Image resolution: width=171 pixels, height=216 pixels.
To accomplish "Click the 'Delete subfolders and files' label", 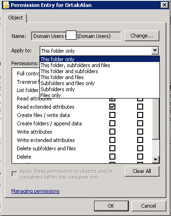I will click(x=46, y=148).
